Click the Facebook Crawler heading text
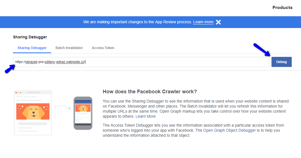 [x=150, y=92]
